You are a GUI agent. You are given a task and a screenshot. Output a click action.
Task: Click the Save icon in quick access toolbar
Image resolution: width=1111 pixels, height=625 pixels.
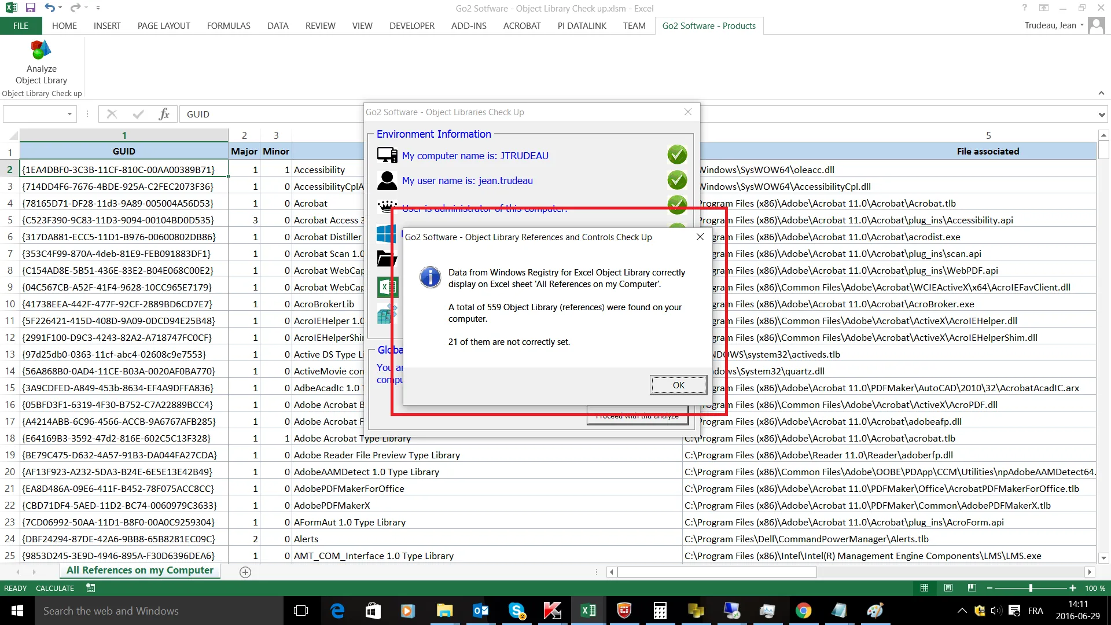pos(31,8)
